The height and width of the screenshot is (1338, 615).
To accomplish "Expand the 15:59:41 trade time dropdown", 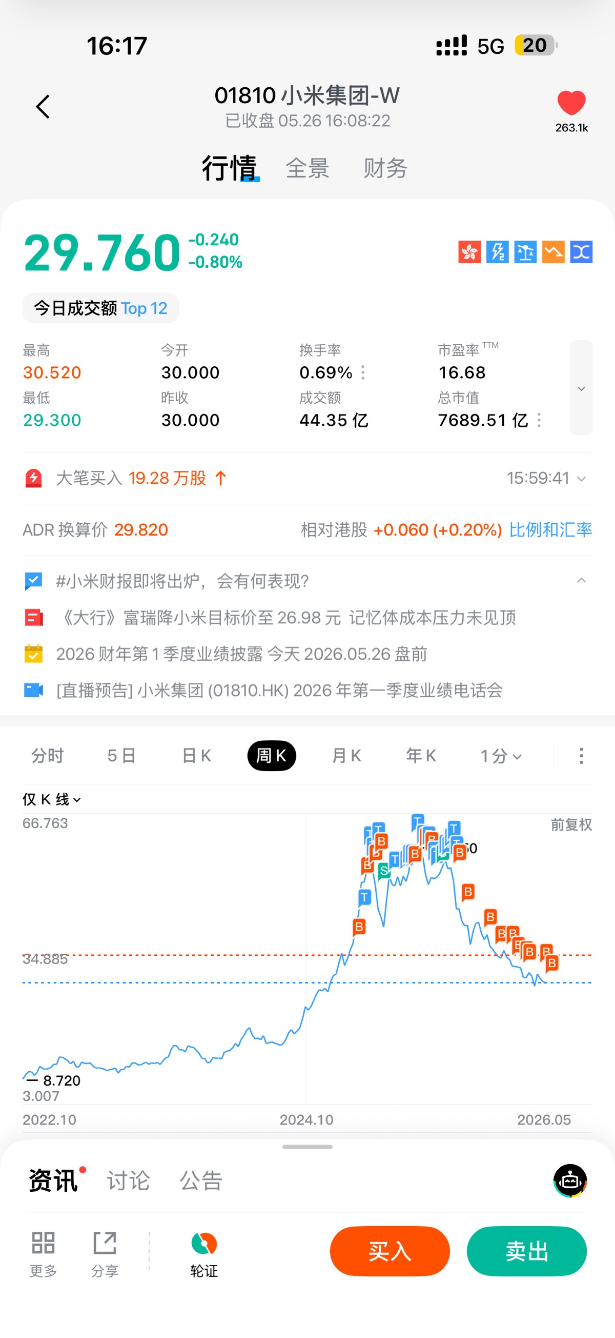I will point(582,478).
